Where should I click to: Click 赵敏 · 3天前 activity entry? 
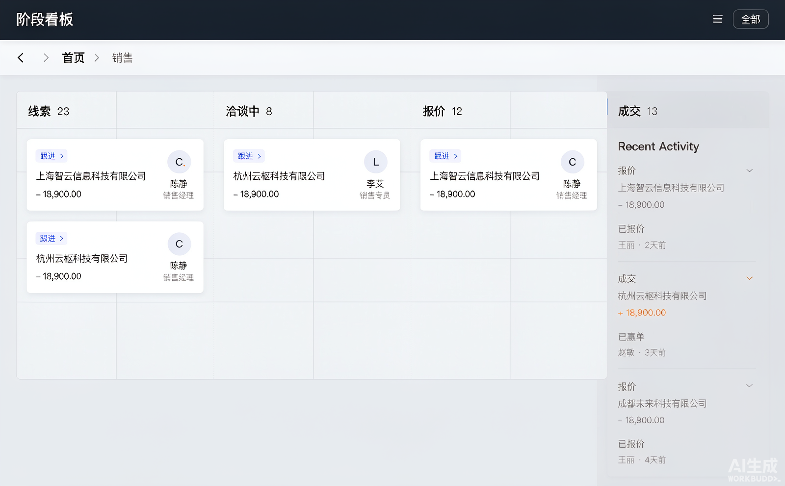click(642, 352)
